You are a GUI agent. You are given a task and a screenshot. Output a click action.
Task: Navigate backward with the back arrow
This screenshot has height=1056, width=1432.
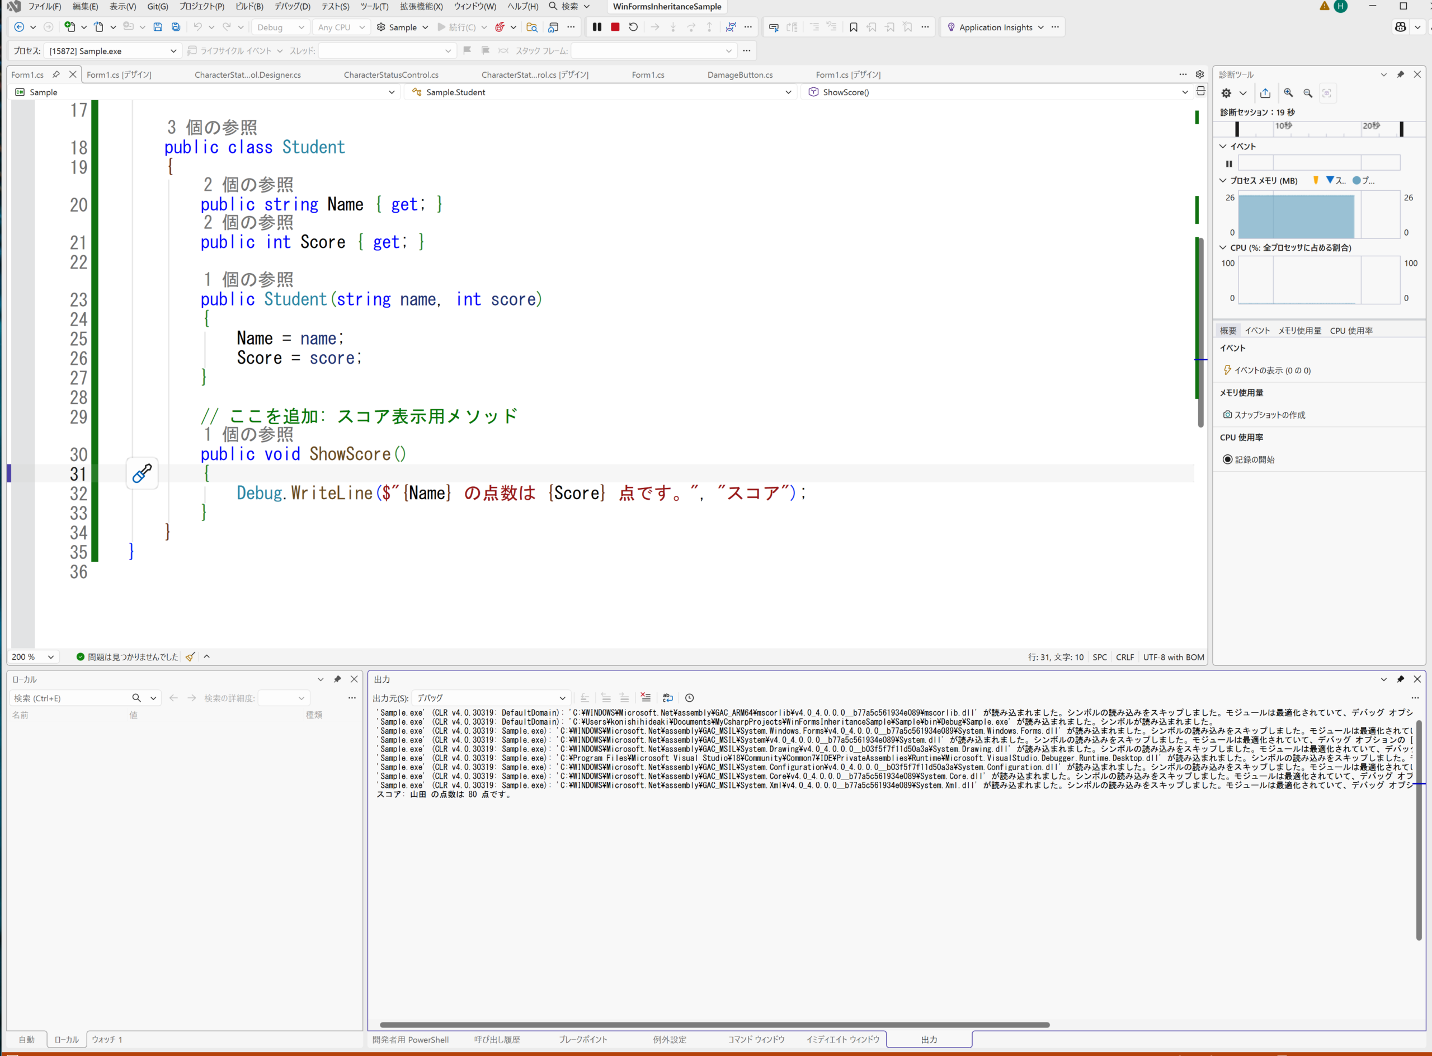[x=19, y=27]
